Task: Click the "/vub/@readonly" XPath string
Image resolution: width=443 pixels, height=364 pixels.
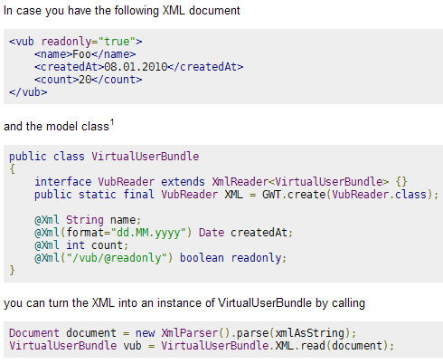Action: 117,258
